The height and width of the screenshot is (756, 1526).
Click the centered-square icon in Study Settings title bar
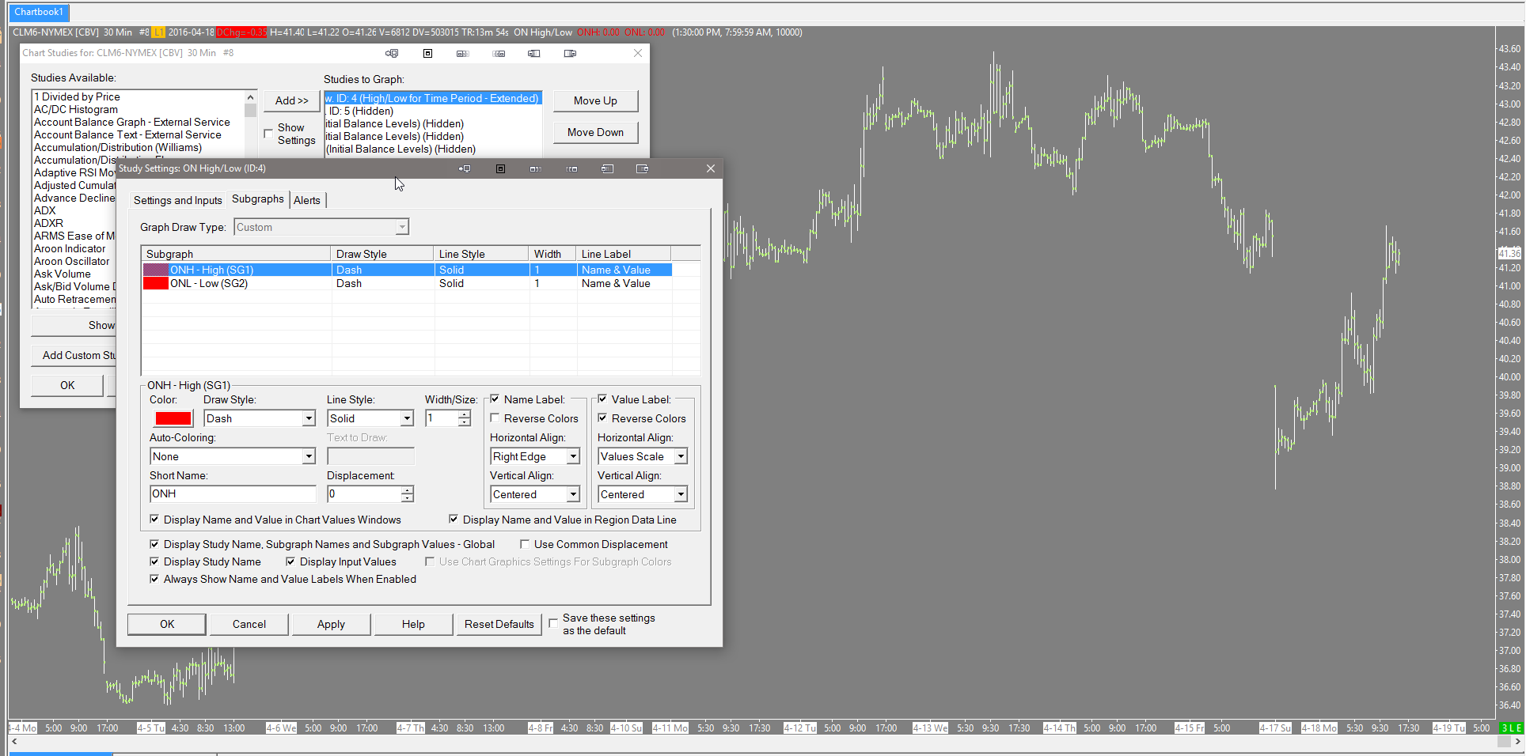(500, 168)
